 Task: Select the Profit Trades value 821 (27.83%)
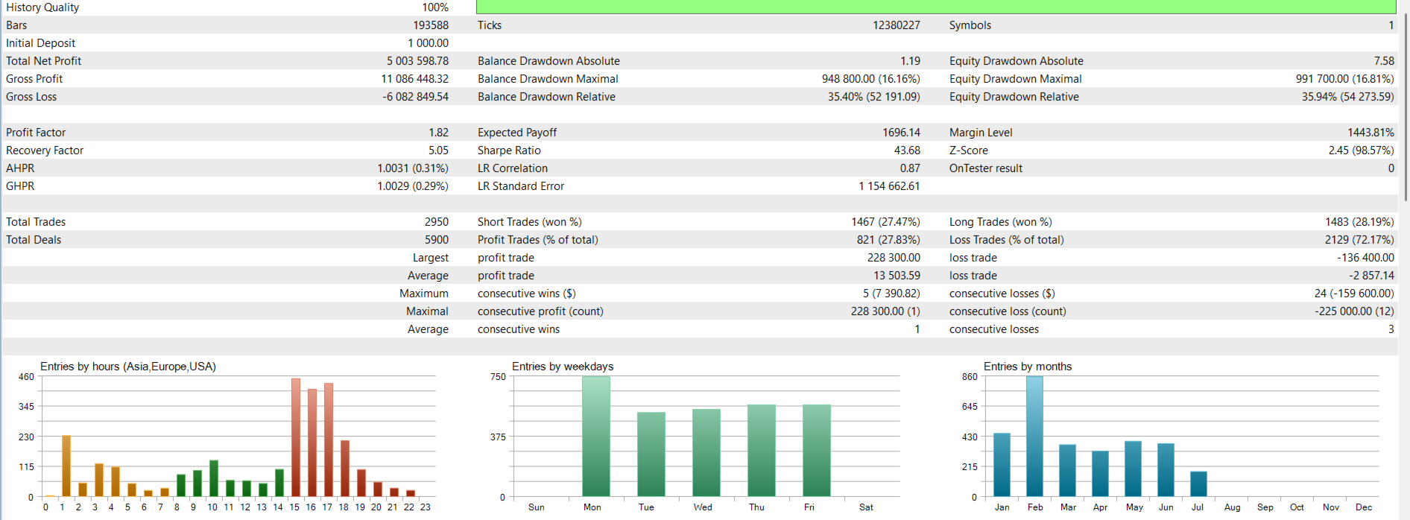(x=888, y=240)
